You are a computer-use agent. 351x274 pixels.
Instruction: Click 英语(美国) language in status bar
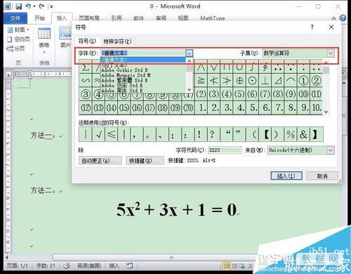click(x=89, y=266)
